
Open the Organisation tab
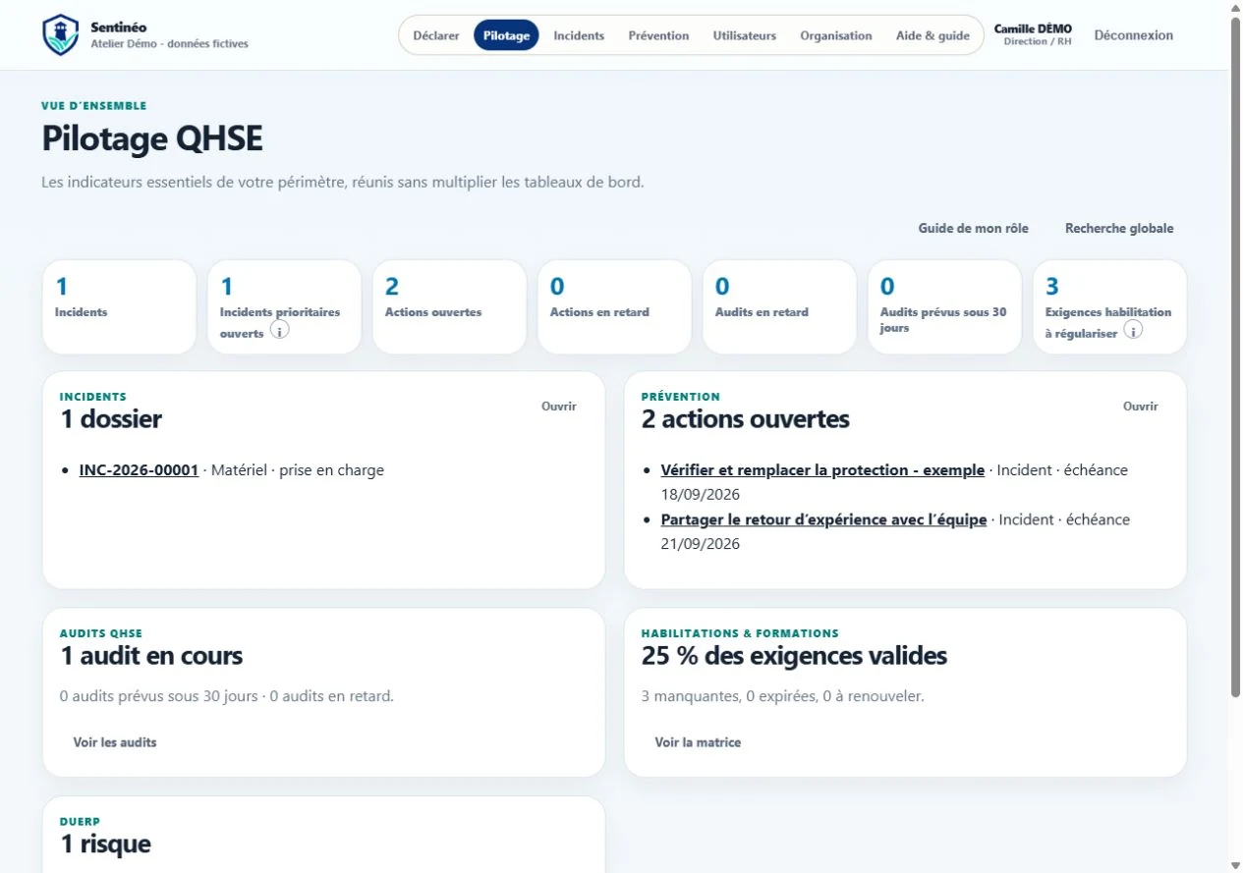(836, 35)
